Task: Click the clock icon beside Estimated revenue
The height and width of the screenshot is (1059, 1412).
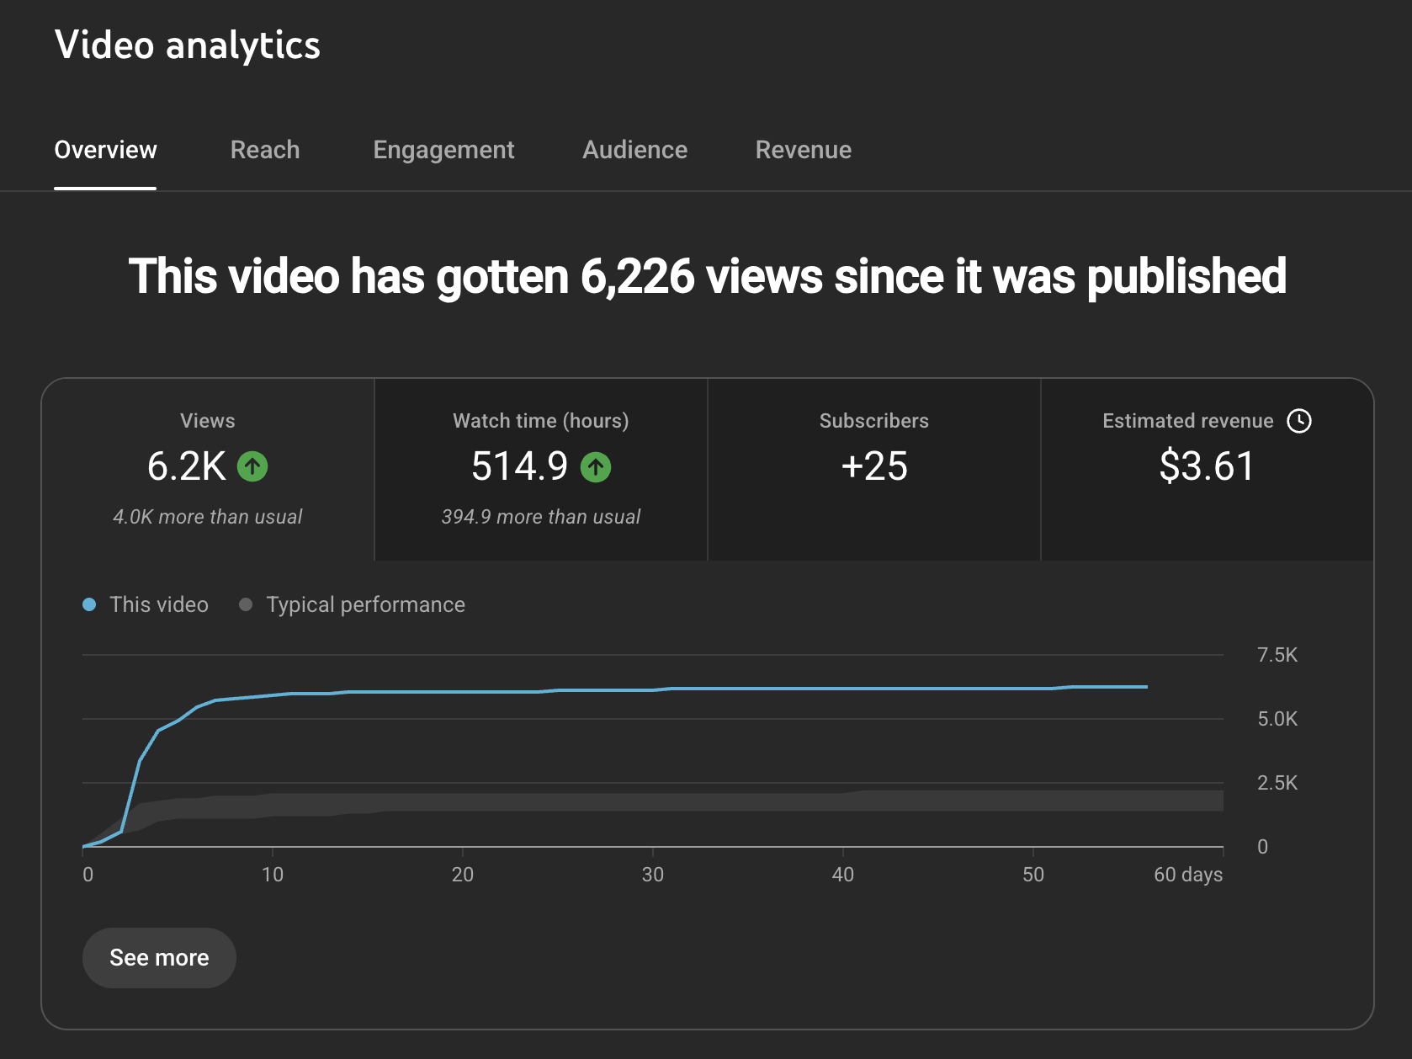Action: (x=1300, y=422)
